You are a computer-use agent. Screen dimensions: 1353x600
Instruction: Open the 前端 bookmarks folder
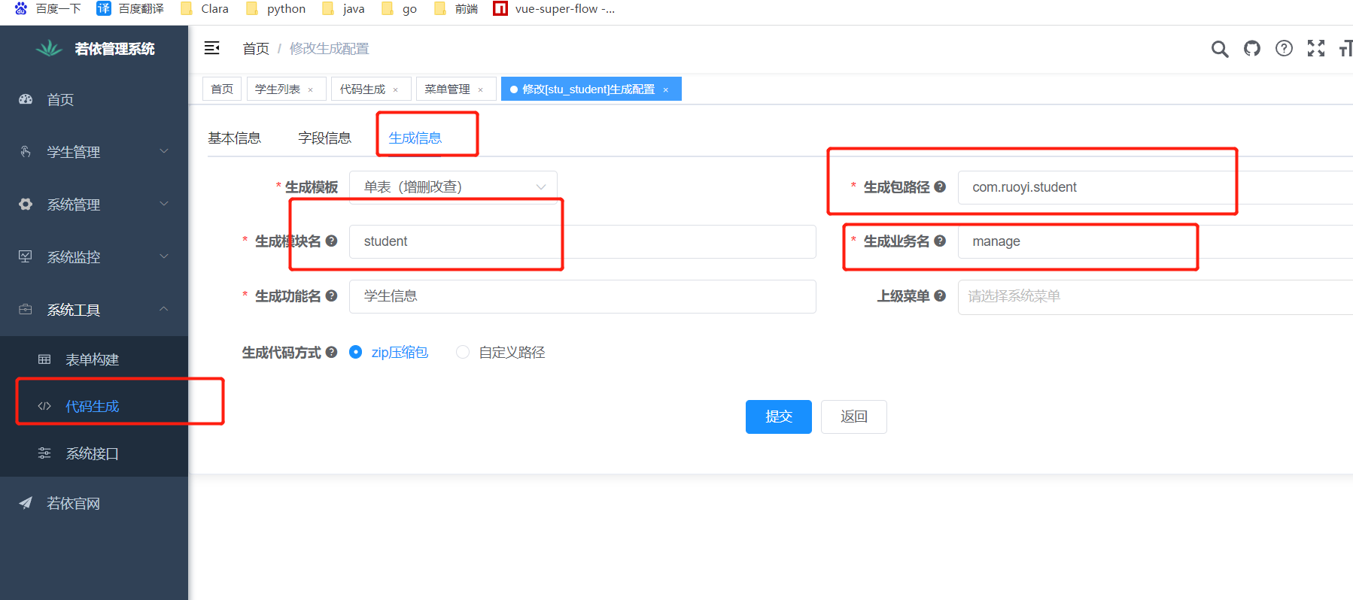coord(456,9)
